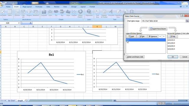The height and width of the screenshot is (106, 189).
Task: Add a new legend series
Action: tap(131, 37)
